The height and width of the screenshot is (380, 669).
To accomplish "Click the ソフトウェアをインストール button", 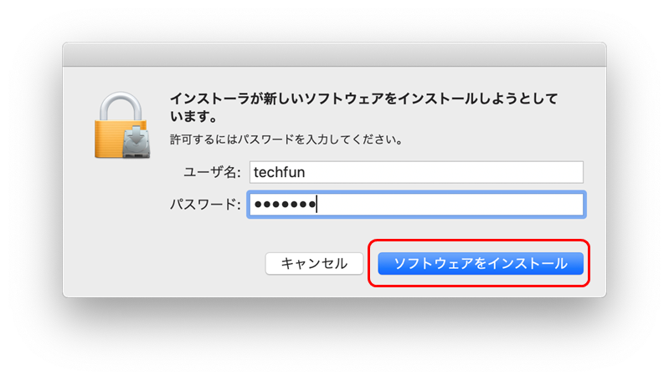I will click(481, 263).
